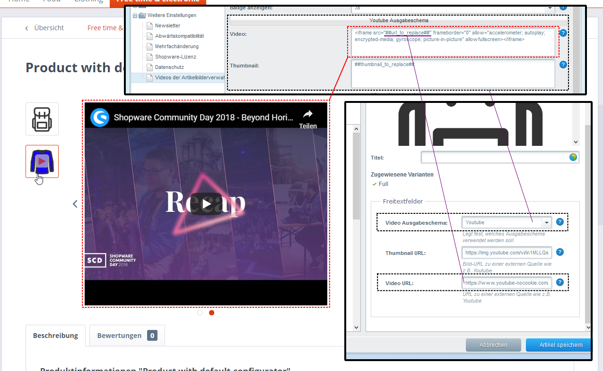The height and width of the screenshot is (371, 603).
Task: Open the Newsletter settings entry
Action: point(167,25)
